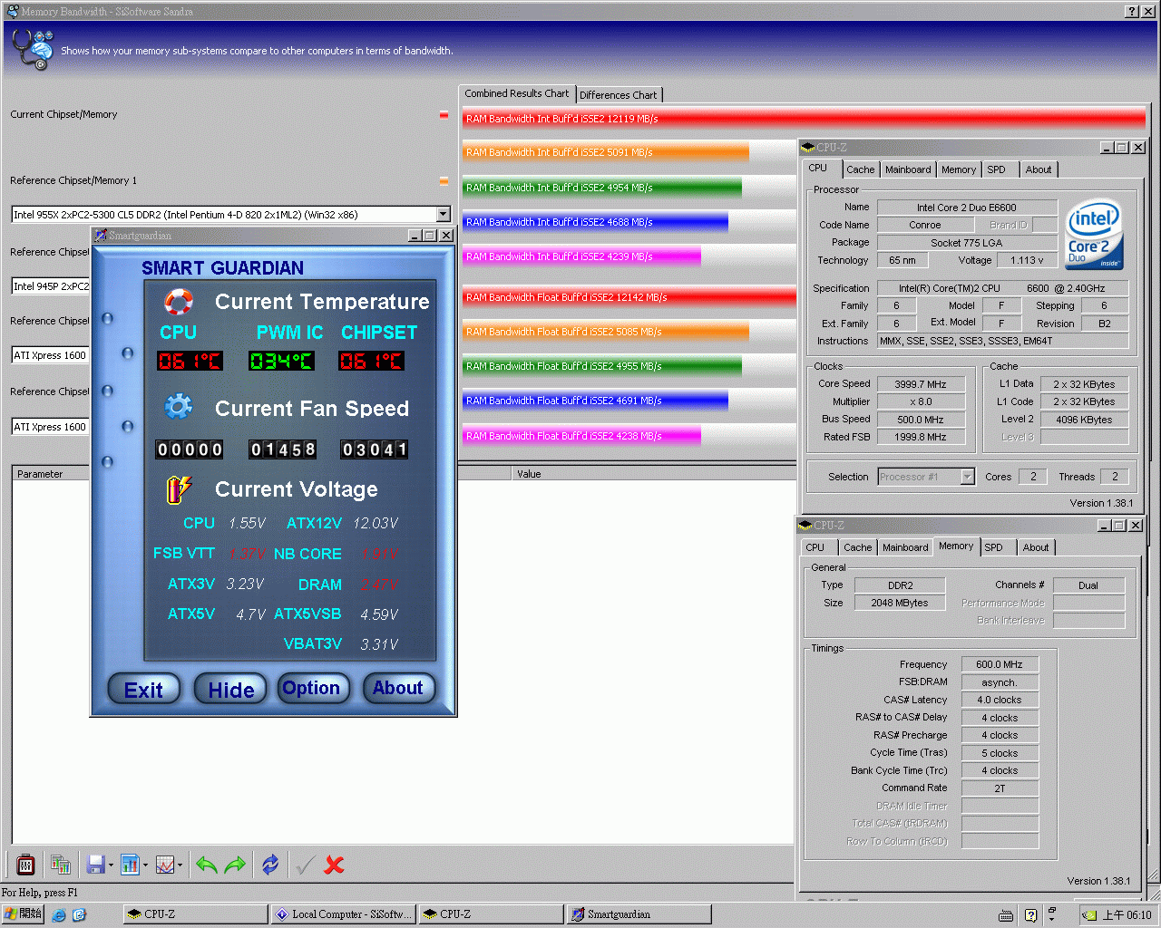The image size is (1161, 928).
Task: Open SPD tab in upper CPU-Z window
Action: tap(996, 169)
